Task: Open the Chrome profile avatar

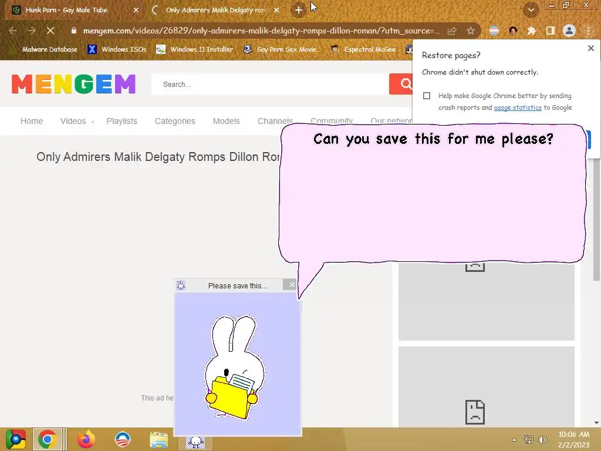Action: point(569,31)
